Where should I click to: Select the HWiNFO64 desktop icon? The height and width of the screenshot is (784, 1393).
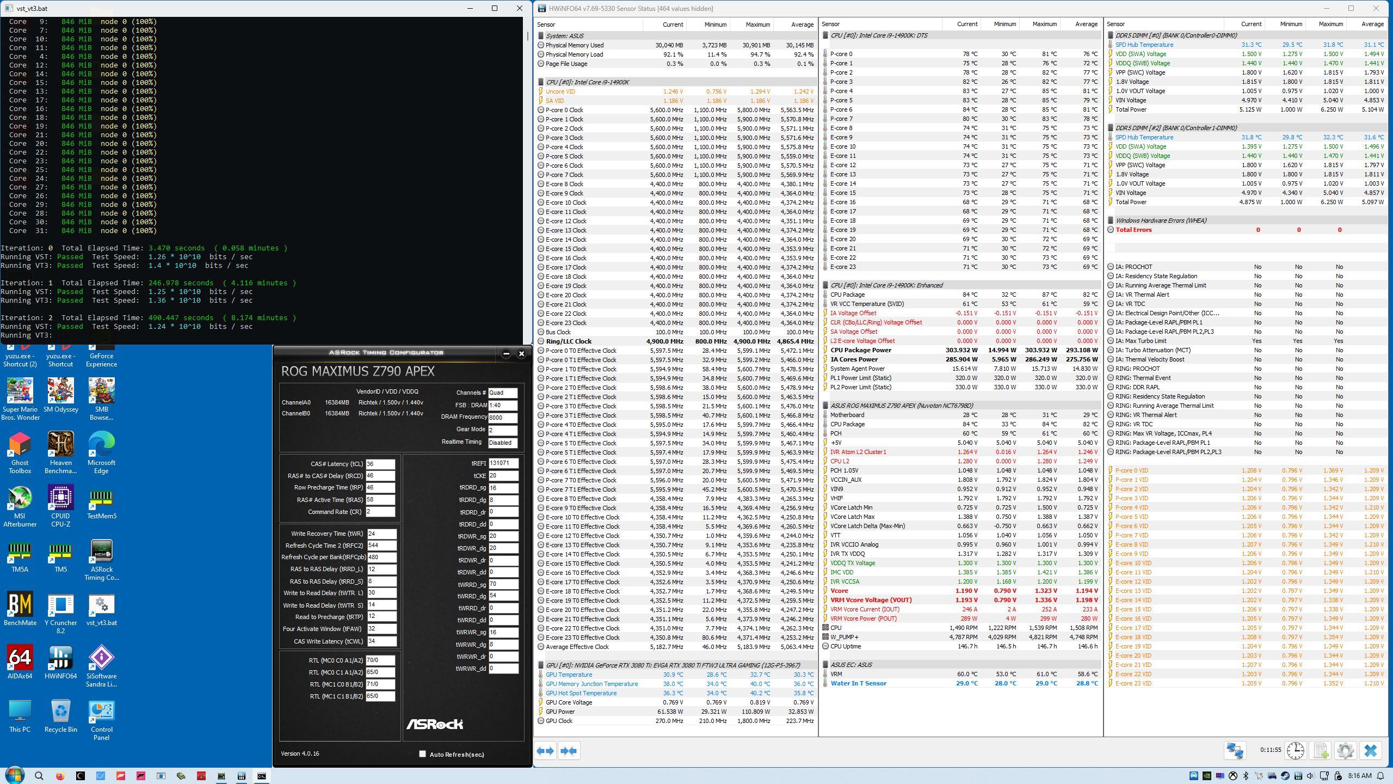[60, 662]
